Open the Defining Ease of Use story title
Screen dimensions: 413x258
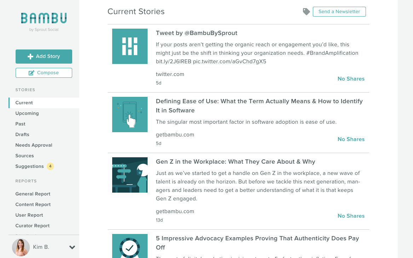tap(259, 106)
